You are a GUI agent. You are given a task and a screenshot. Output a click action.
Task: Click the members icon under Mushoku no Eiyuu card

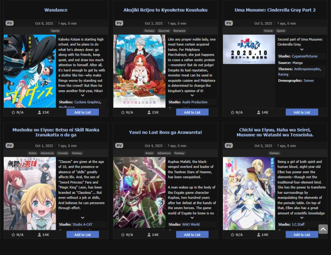coord(39,235)
